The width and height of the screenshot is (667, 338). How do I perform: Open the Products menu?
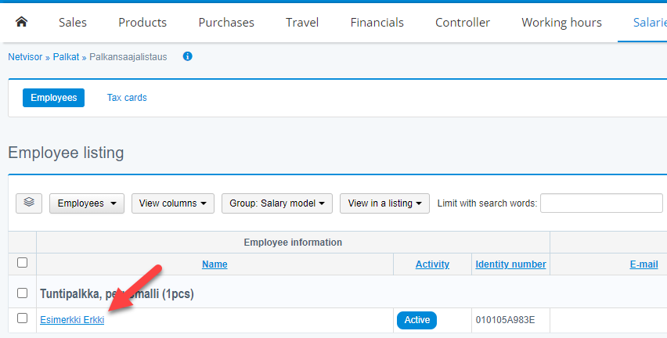142,22
